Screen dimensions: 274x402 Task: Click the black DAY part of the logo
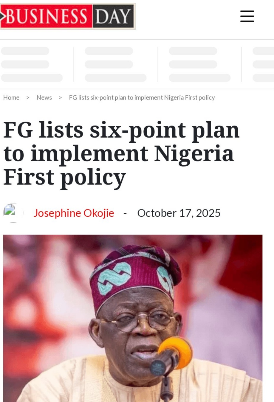pyautogui.click(x=114, y=16)
